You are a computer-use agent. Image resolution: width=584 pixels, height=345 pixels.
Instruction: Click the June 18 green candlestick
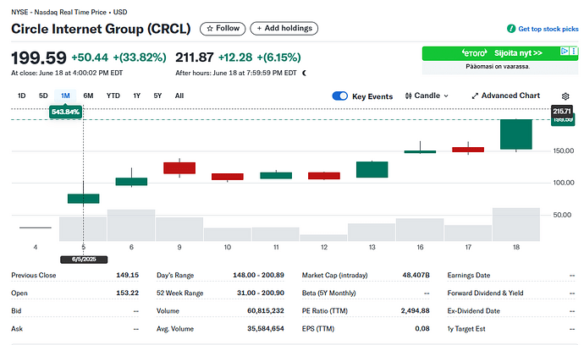click(516, 134)
